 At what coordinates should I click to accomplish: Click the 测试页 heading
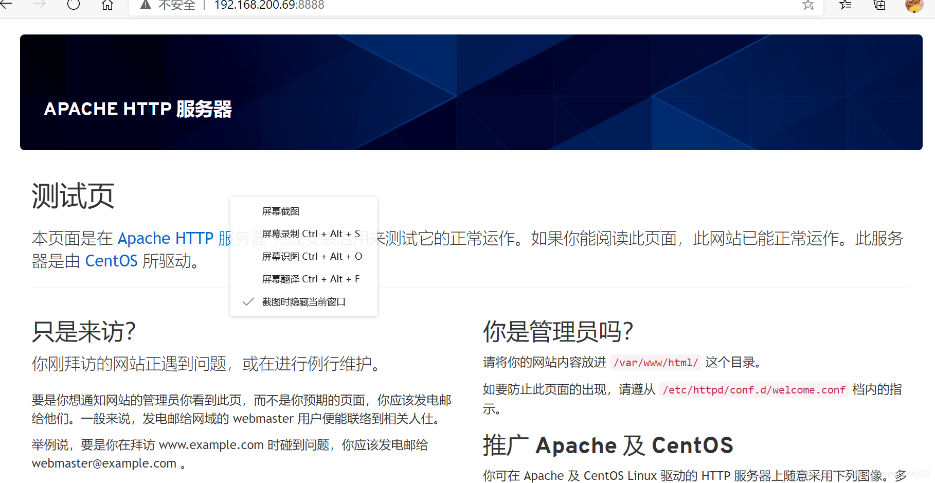(73, 196)
